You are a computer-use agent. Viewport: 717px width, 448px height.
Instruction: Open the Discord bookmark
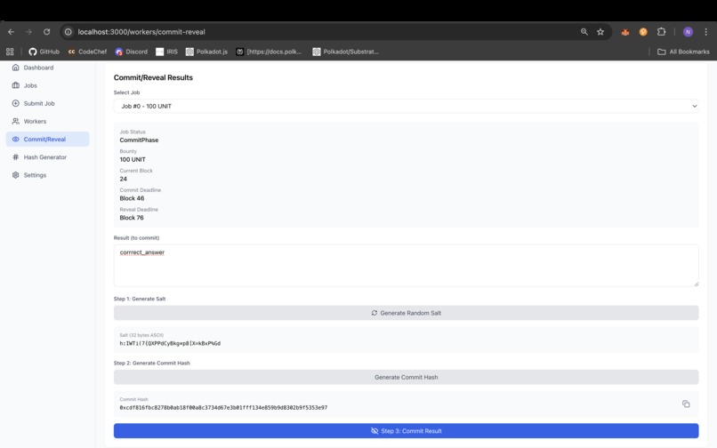coord(132,52)
